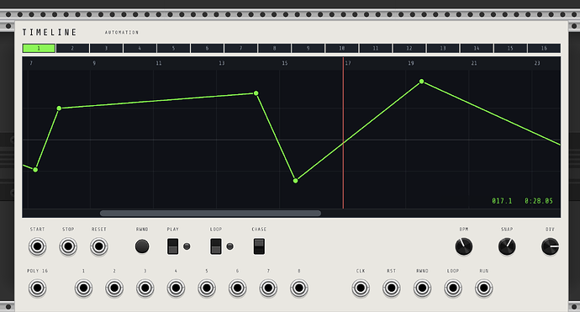Click the START input jack

coord(37,246)
